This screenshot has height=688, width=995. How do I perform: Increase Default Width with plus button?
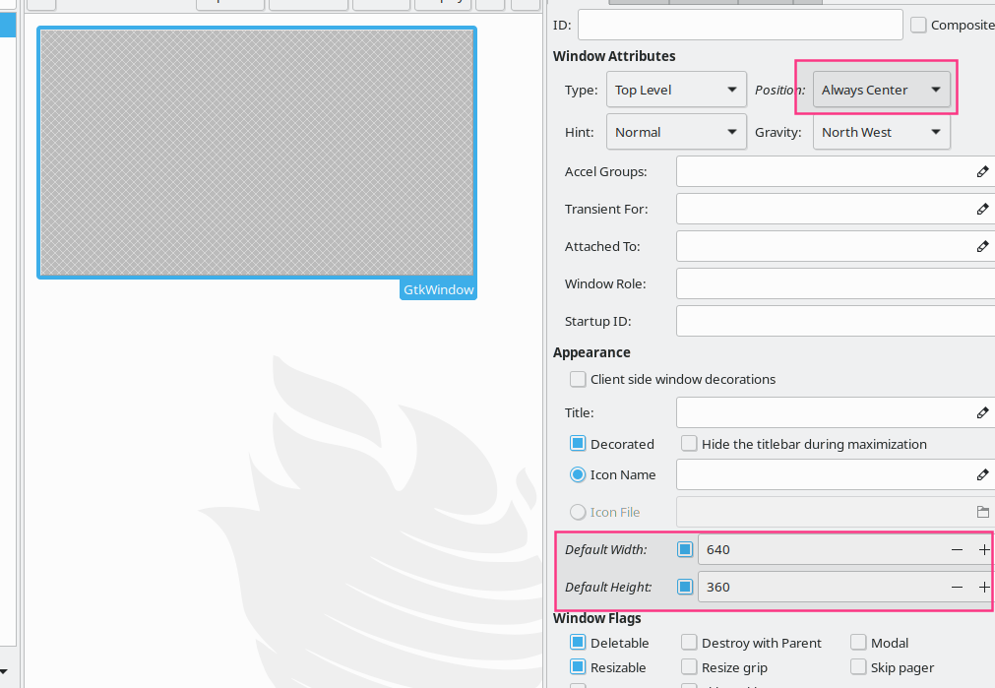point(984,549)
